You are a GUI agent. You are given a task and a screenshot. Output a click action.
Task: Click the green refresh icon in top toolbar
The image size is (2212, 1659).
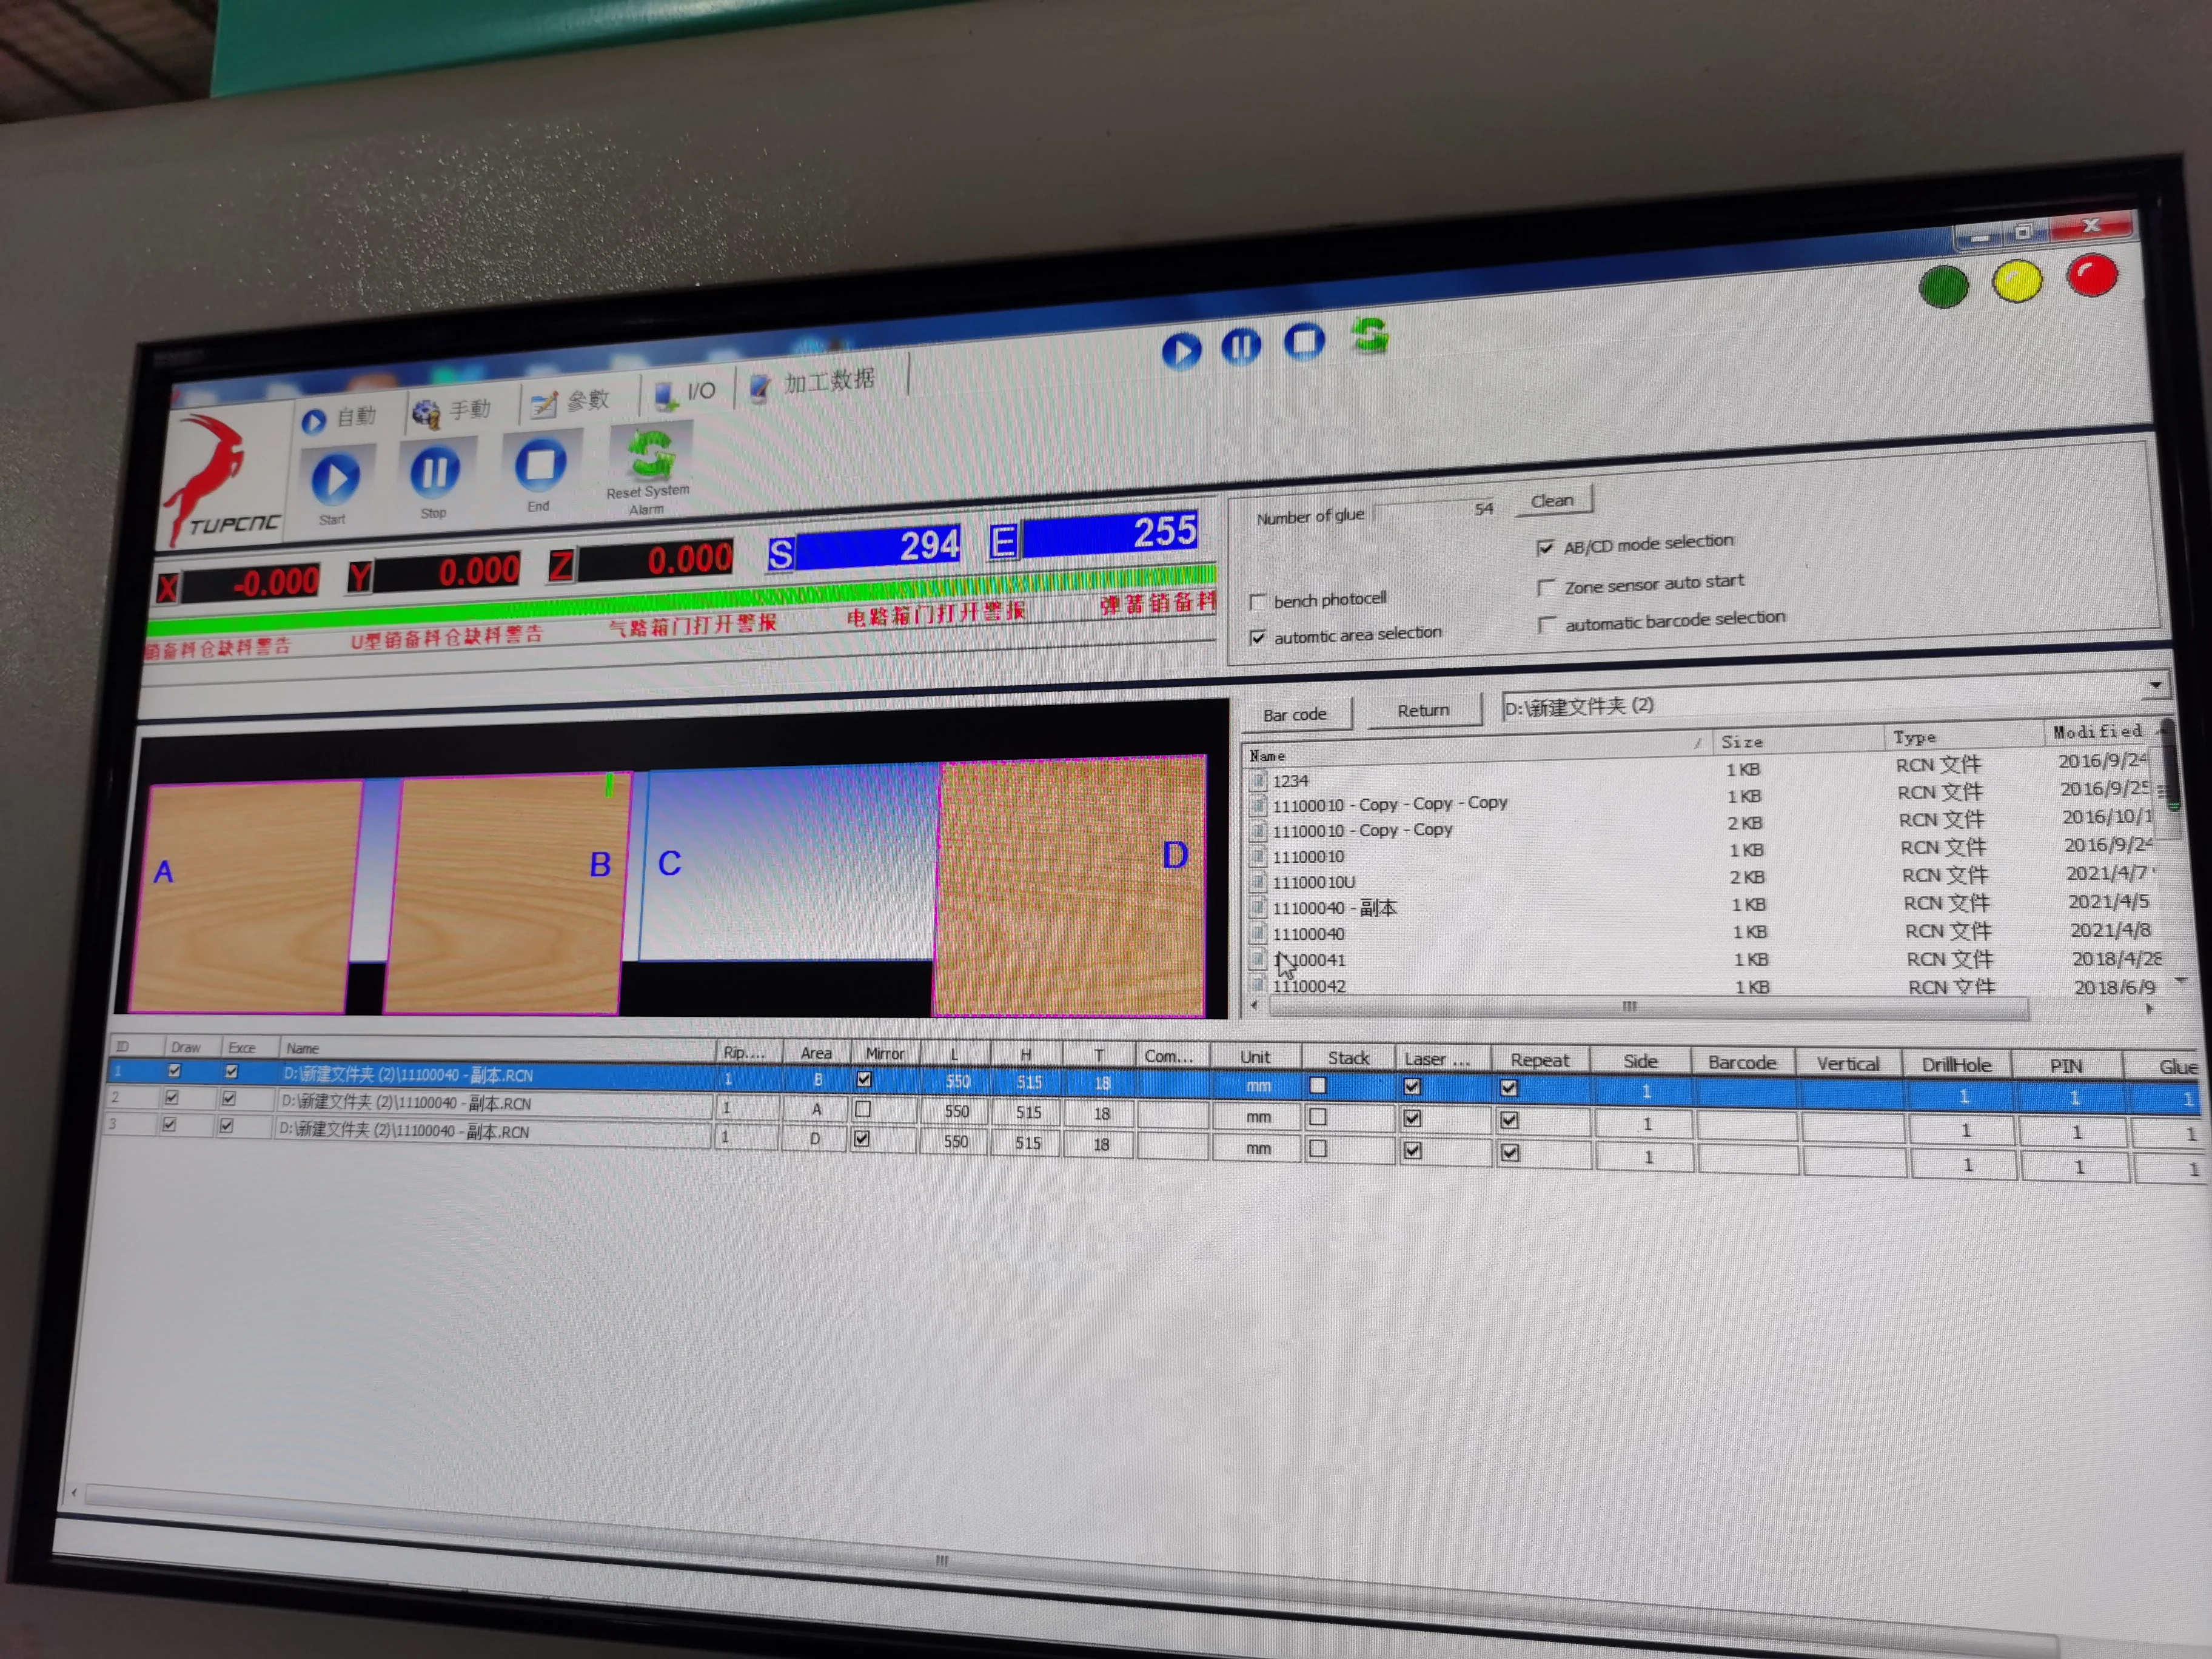coord(1369,335)
